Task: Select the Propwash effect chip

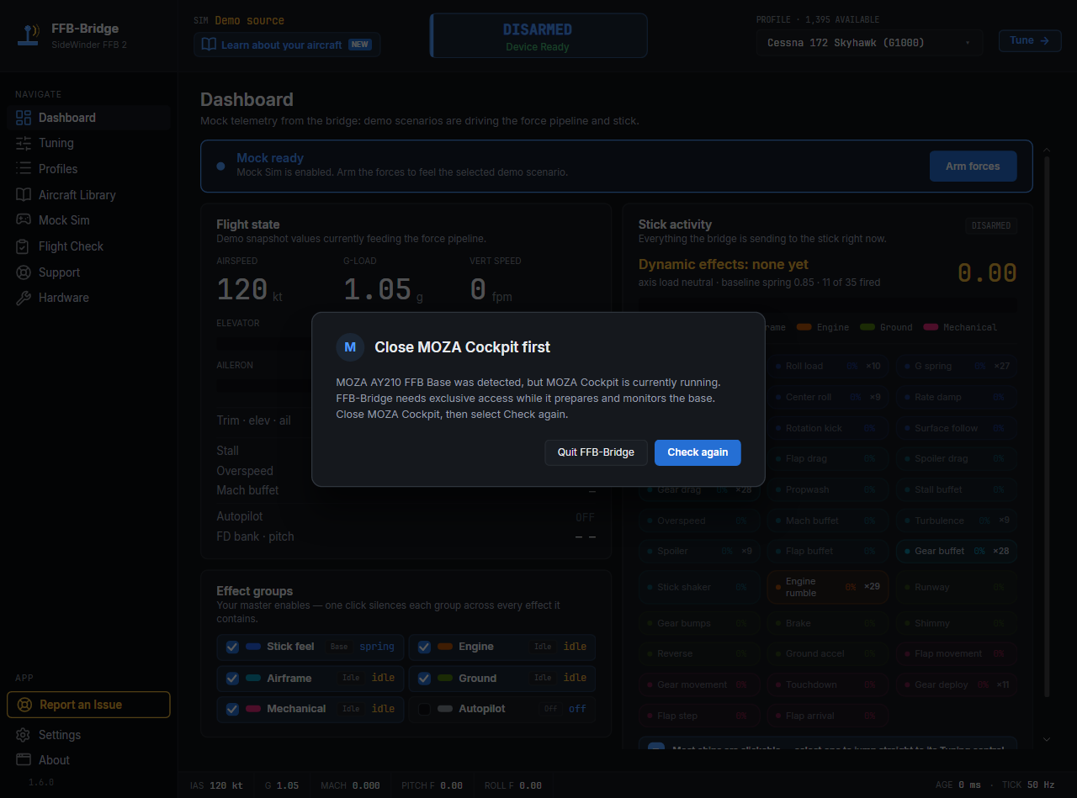Action: click(828, 489)
